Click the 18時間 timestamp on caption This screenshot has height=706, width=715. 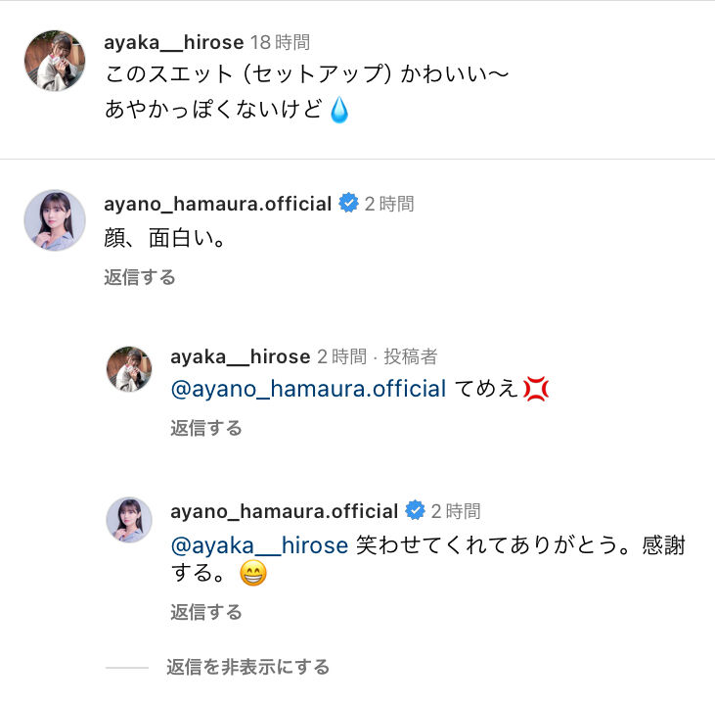click(x=280, y=42)
